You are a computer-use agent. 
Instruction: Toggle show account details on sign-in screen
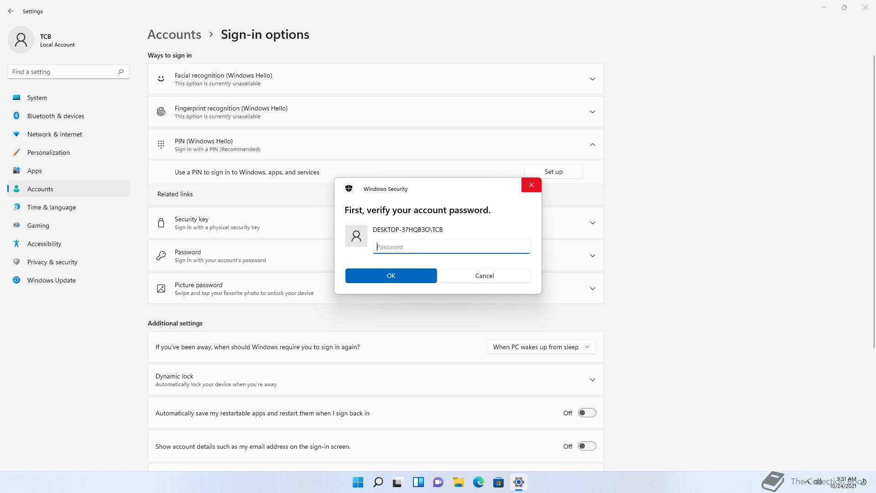[x=587, y=446]
